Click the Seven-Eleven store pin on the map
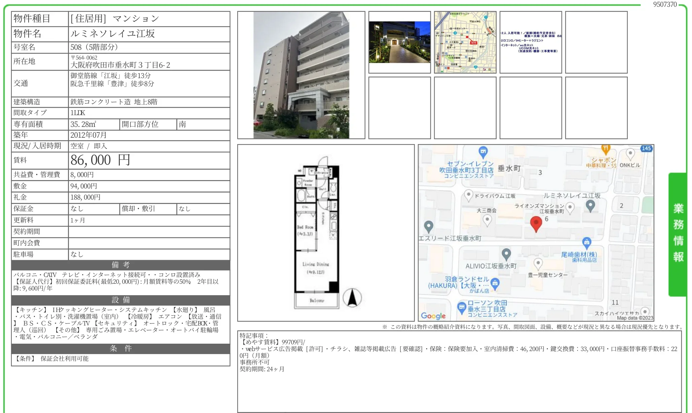Viewport: 692px width, 413px height. pos(483,152)
